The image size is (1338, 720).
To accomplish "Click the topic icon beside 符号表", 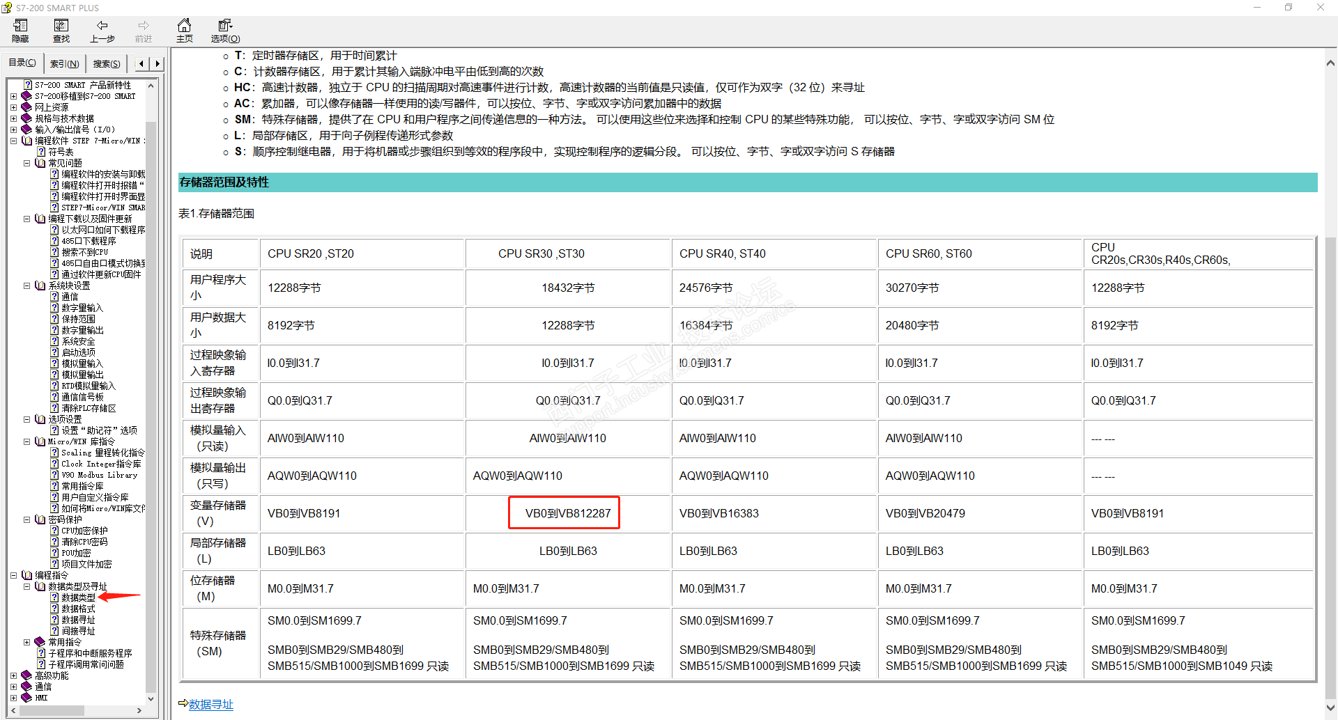I will tap(41, 152).
